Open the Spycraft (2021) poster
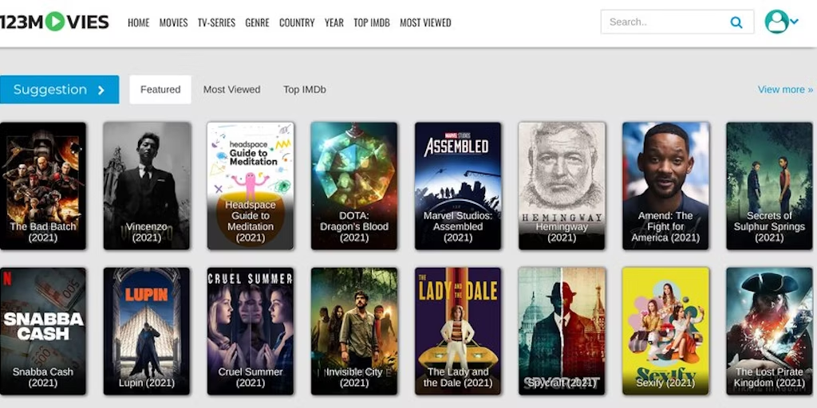Screen dimensions: 817x408 tap(562, 331)
